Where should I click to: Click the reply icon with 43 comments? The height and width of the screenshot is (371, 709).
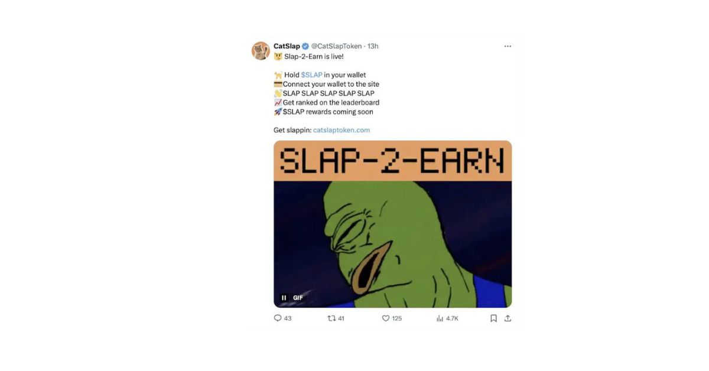278,318
